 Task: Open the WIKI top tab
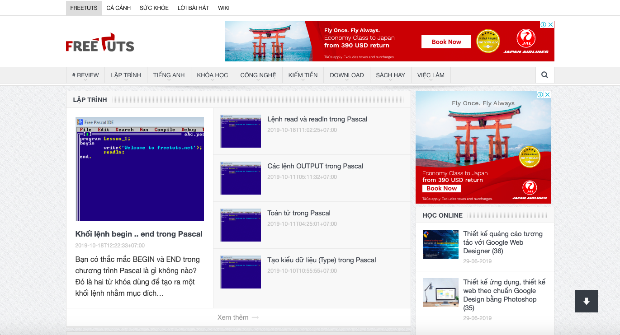point(223,8)
